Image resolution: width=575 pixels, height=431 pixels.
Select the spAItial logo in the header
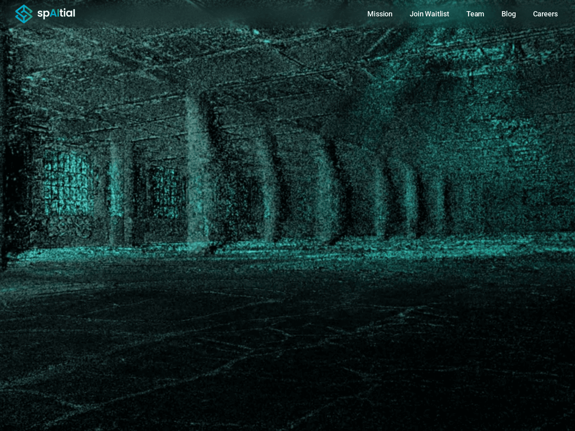[x=45, y=14]
